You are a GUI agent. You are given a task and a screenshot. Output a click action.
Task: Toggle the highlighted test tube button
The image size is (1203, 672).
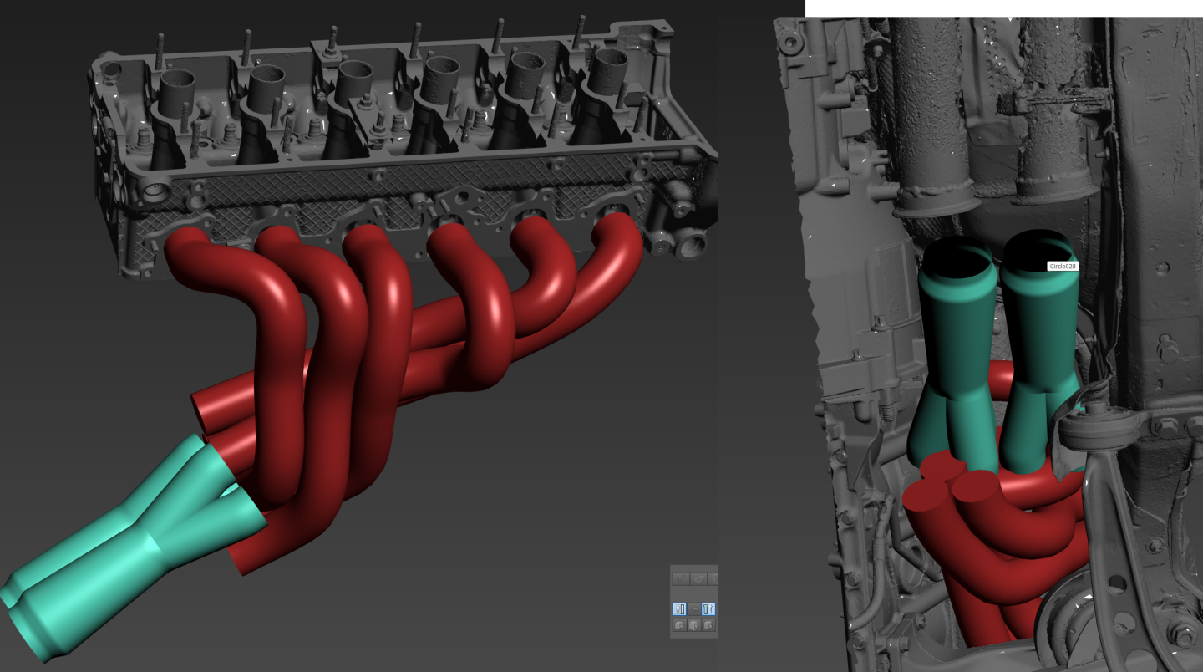tap(708, 609)
